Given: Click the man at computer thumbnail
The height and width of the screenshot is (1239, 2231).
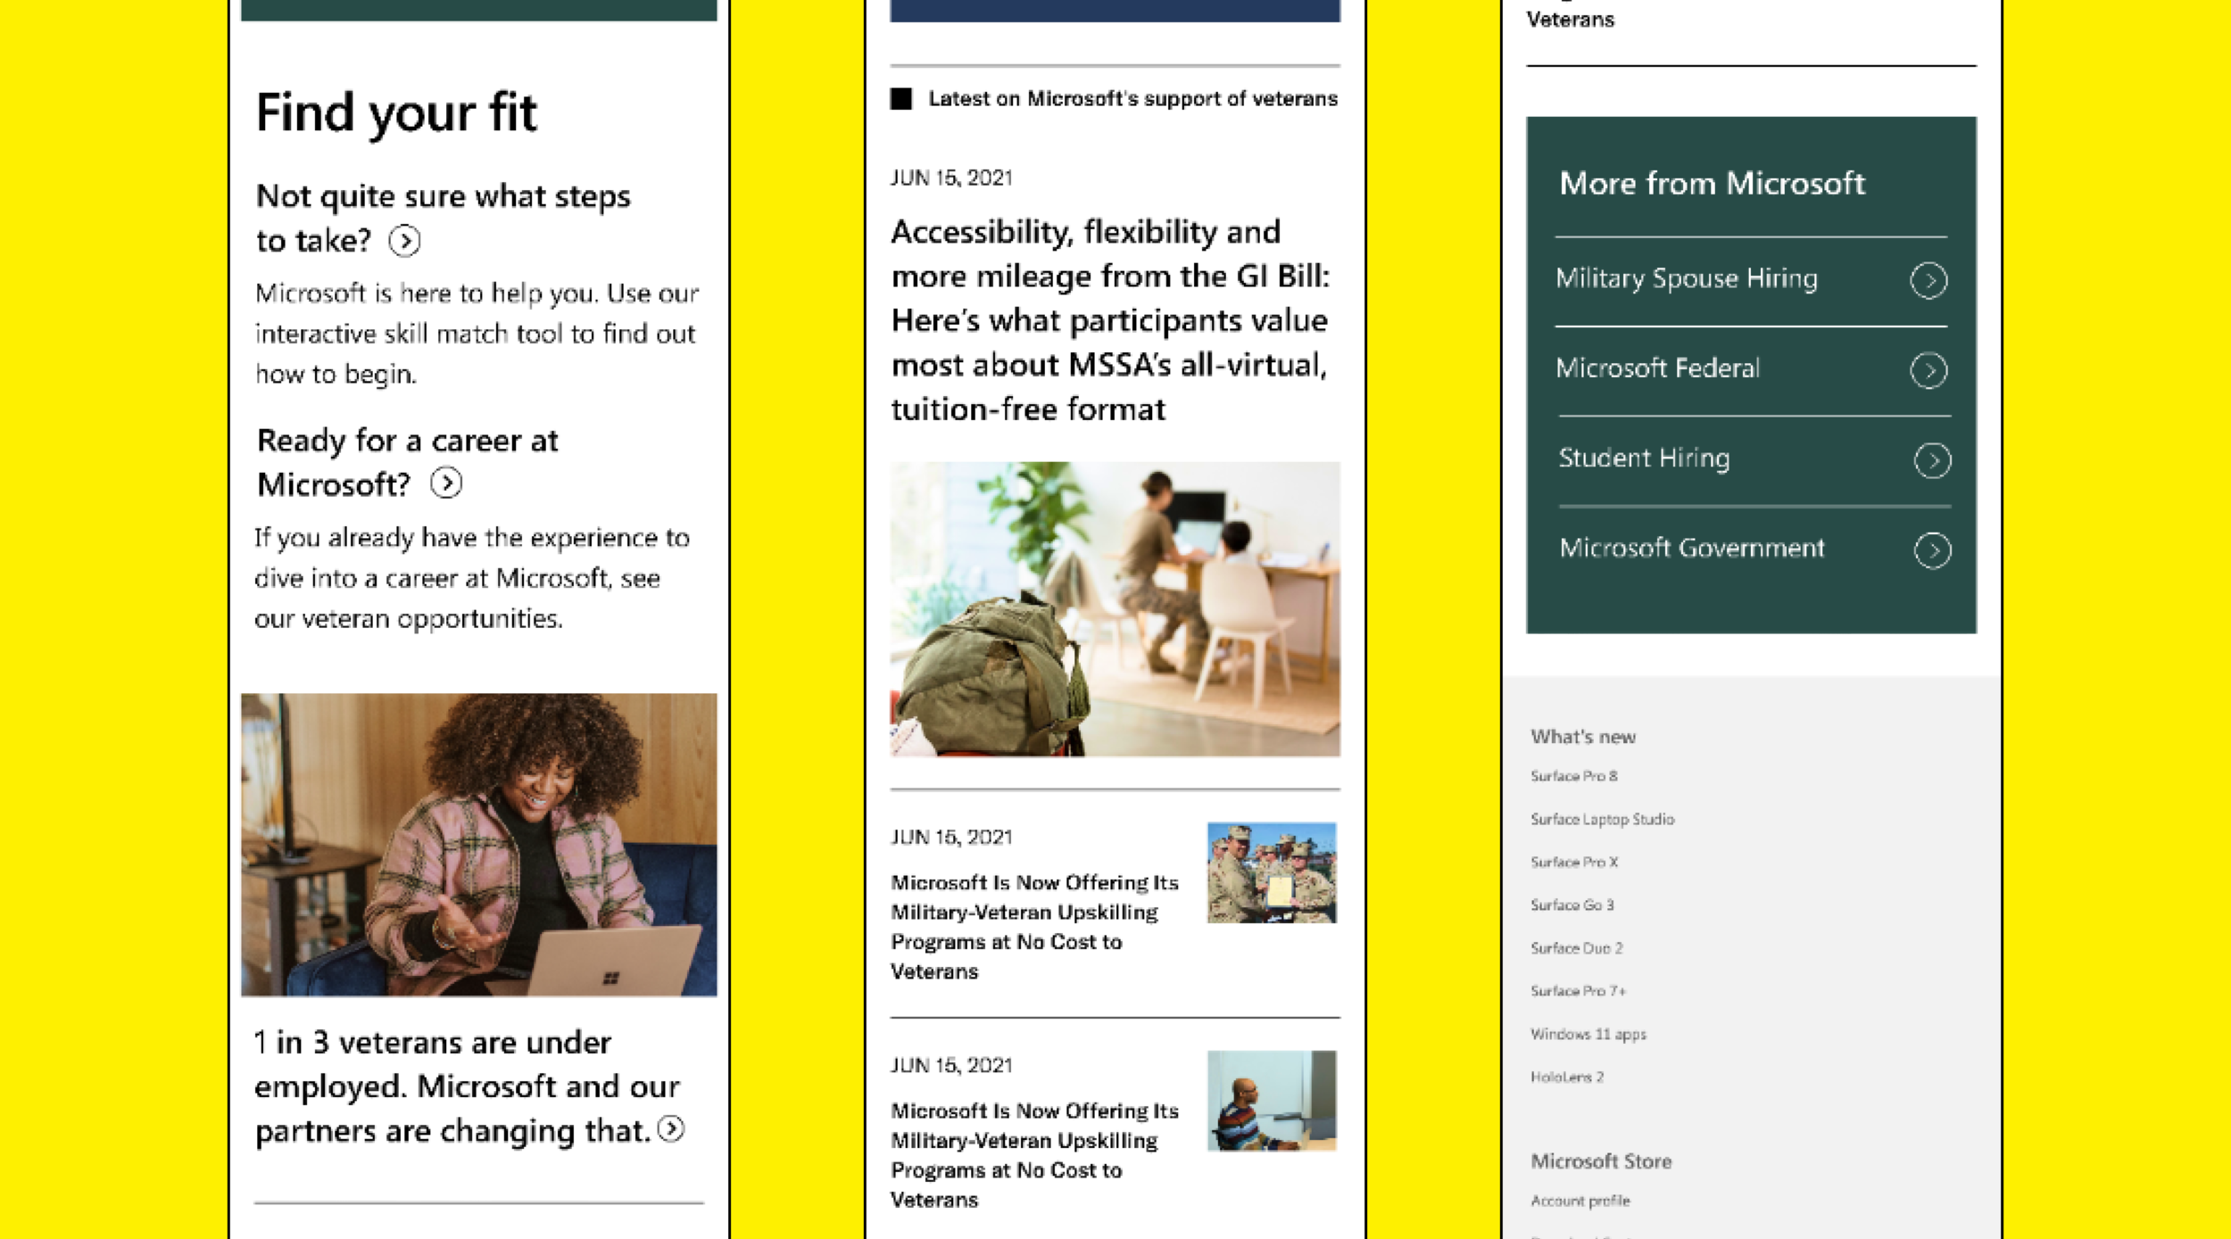Looking at the screenshot, I should click(x=1272, y=1101).
